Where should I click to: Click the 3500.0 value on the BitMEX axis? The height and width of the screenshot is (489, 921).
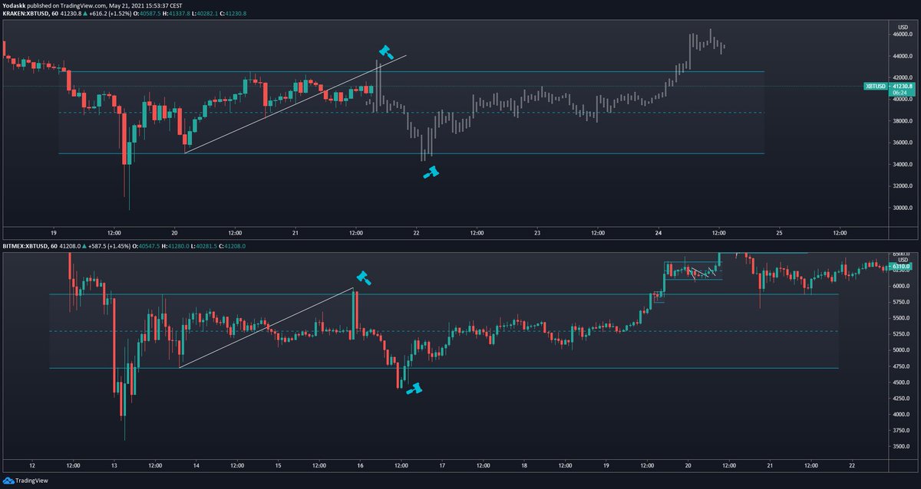[x=900, y=445]
